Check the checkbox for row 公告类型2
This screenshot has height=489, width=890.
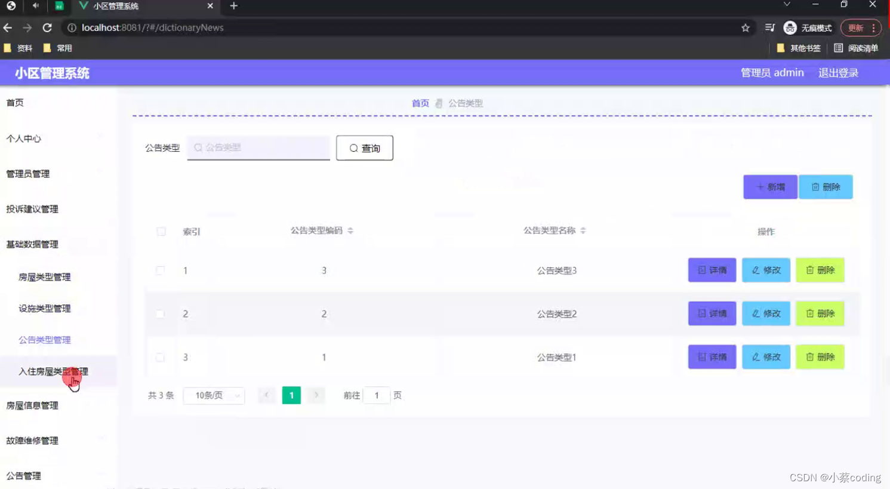point(160,313)
